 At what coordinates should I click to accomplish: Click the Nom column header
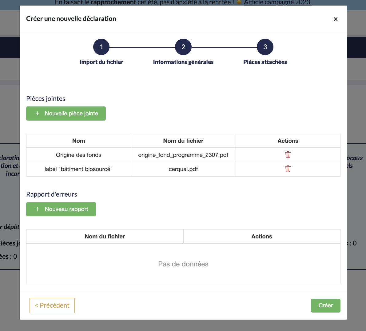click(x=79, y=141)
